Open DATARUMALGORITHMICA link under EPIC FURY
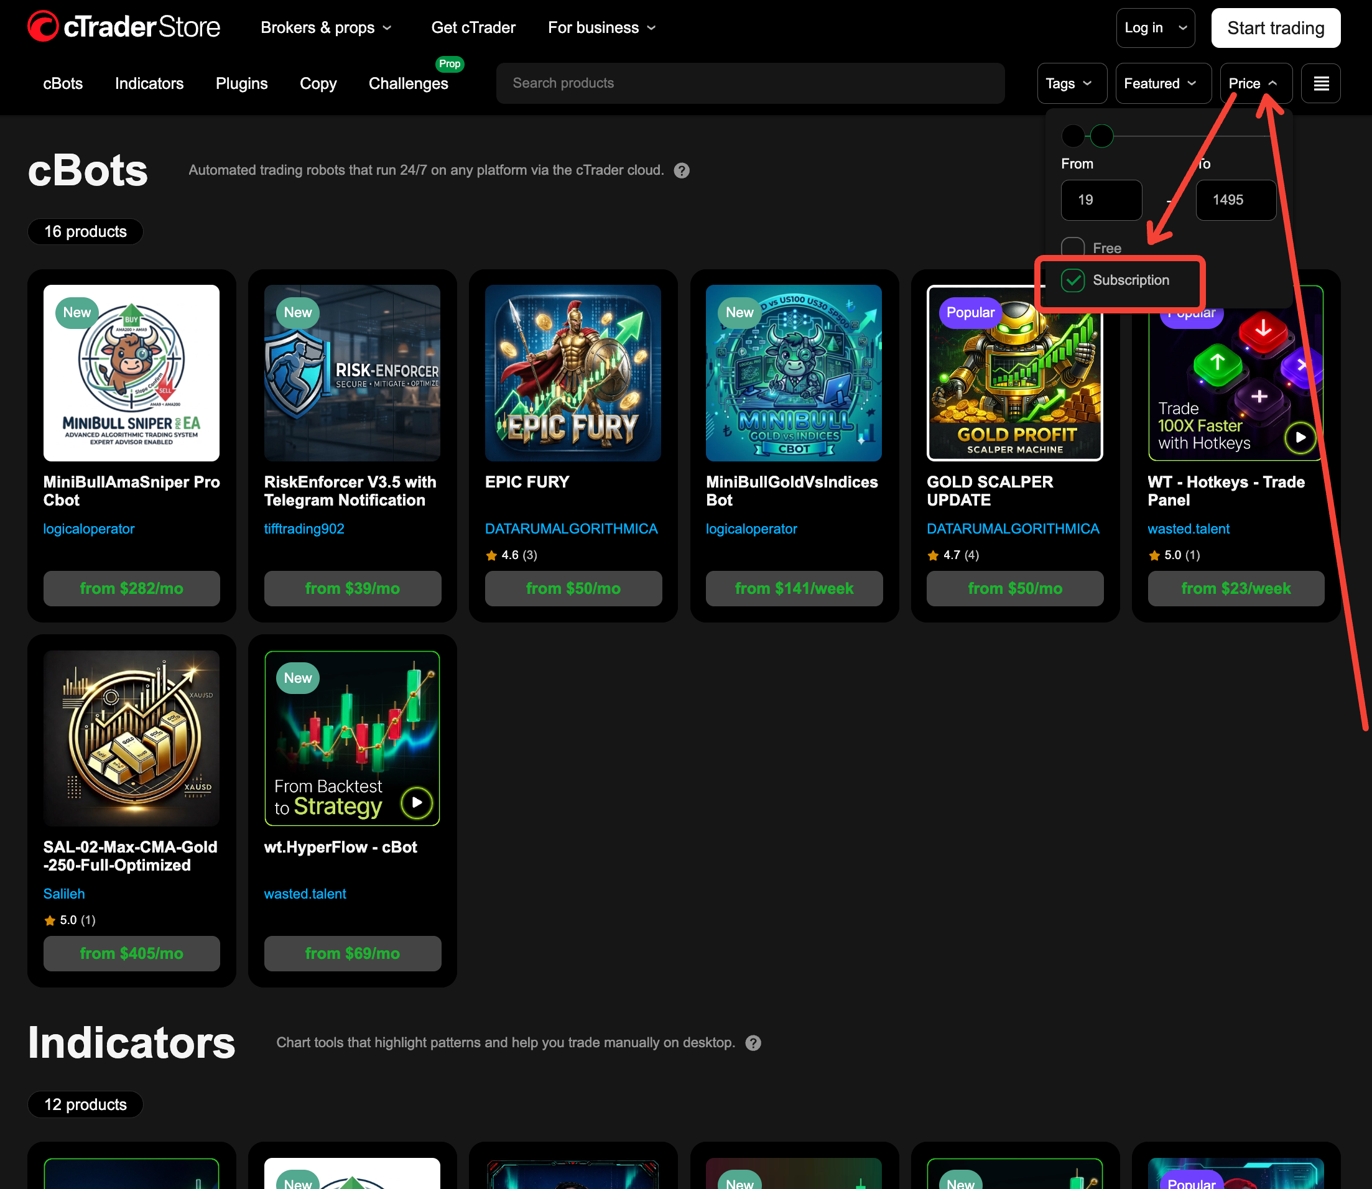The width and height of the screenshot is (1372, 1189). [x=571, y=529]
